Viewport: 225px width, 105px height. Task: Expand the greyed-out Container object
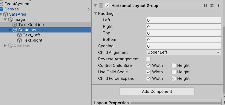[5, 45]
